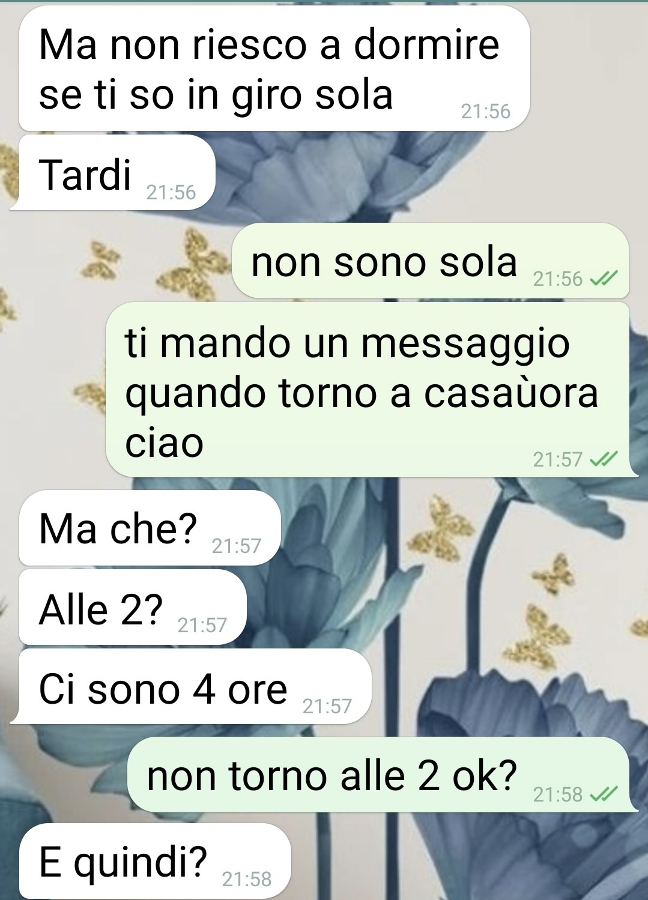The image size is (648, 900).
Task: Select the 'Tardi' message bubble
Action: (113, 172)
